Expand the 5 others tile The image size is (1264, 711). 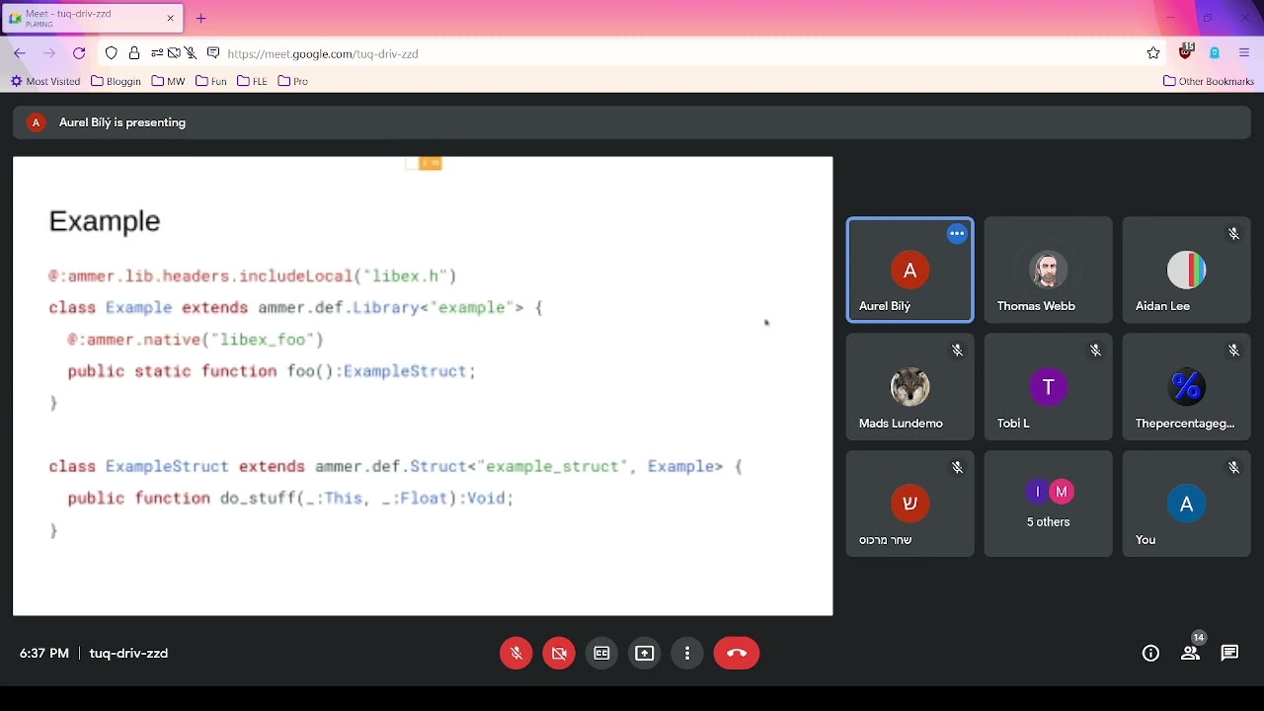coord(1049,505)
